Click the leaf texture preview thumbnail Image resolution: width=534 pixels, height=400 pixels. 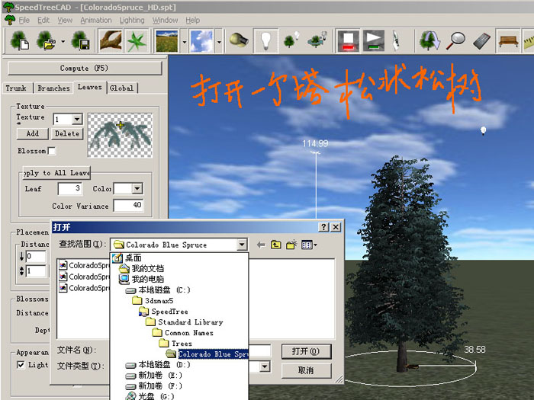click(120, 135)
